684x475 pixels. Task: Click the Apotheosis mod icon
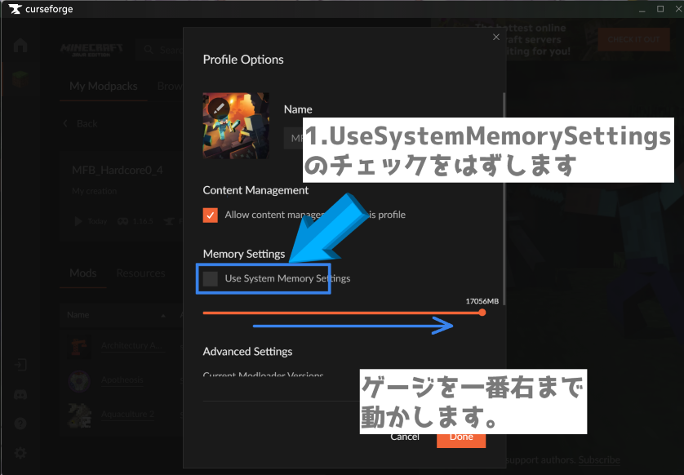tap(79, 380)
